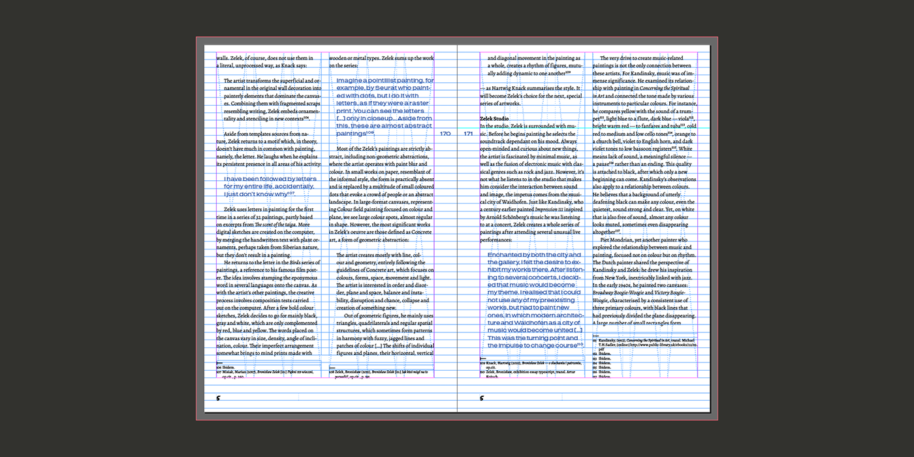The width and height of the screenshot is (914, 457).
Task: Click page number "170"
Action: tap(445, 133)
